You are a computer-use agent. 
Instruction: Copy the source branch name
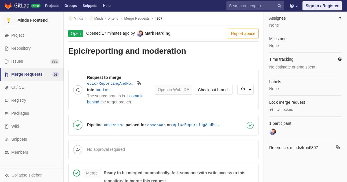pyautogui.click(x=139, y=83)
